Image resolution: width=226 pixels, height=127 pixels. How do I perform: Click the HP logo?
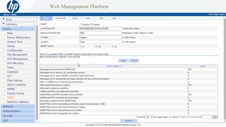[13, 6]
